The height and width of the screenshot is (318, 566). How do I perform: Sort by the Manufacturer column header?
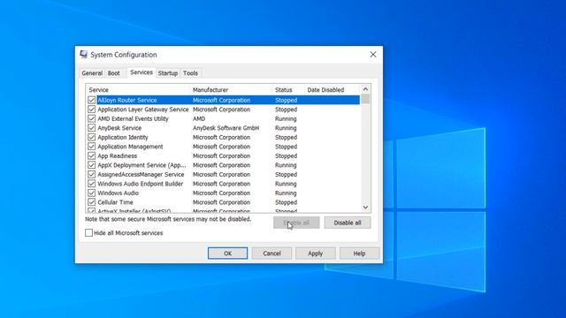(231, 90)
